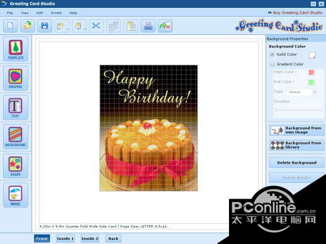Cut selection with the scissors icon
The image size is (326, 244).
coord(96,26)
